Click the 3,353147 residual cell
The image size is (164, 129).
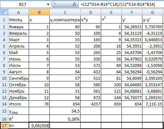pos(152,85)
